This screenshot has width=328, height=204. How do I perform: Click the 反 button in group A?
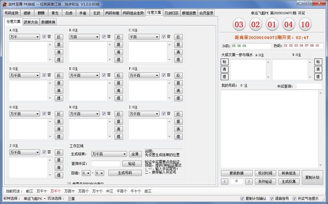pos(59,37)
